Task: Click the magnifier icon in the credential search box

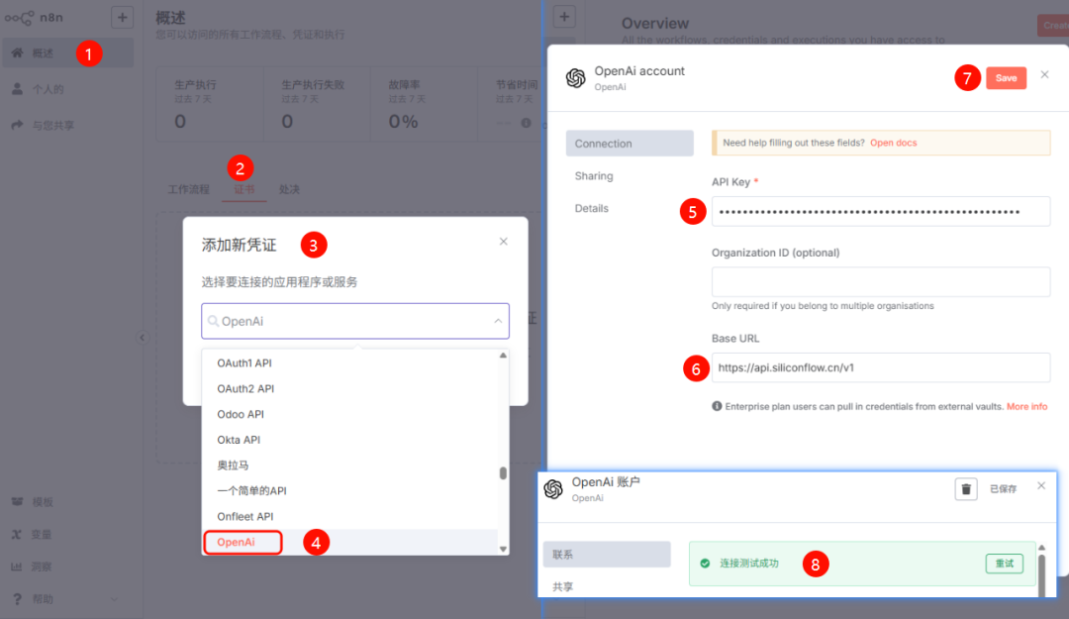Action: [x=214, y=321]
